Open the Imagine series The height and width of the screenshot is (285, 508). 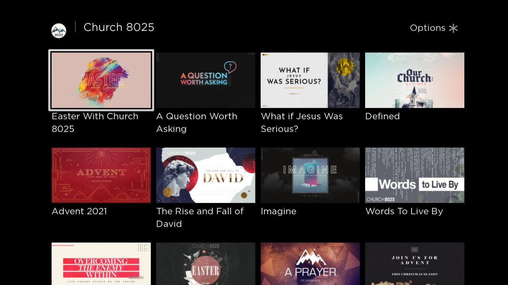coord(310,175)
